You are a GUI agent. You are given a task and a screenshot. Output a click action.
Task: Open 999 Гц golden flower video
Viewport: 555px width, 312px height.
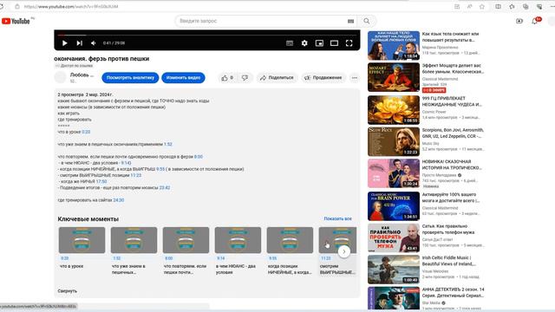coord(394,110)
